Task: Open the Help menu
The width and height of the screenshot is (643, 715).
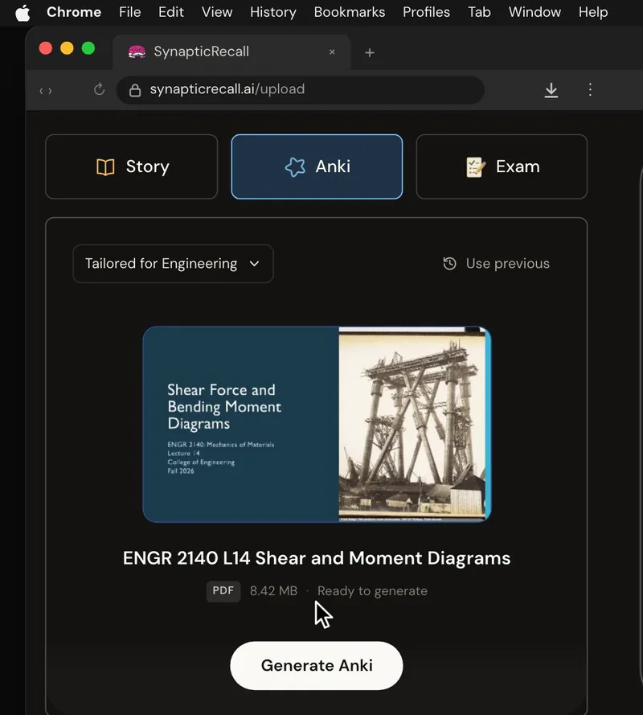Action: coord(593,12)
